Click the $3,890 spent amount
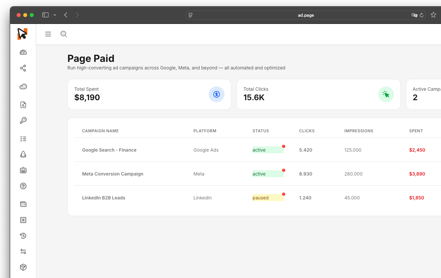The height and width of the screenshot is (278, 441). click(x=417, y=174)
